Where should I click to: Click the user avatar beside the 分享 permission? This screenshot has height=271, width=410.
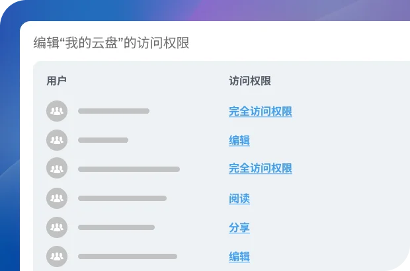[57, 227]
